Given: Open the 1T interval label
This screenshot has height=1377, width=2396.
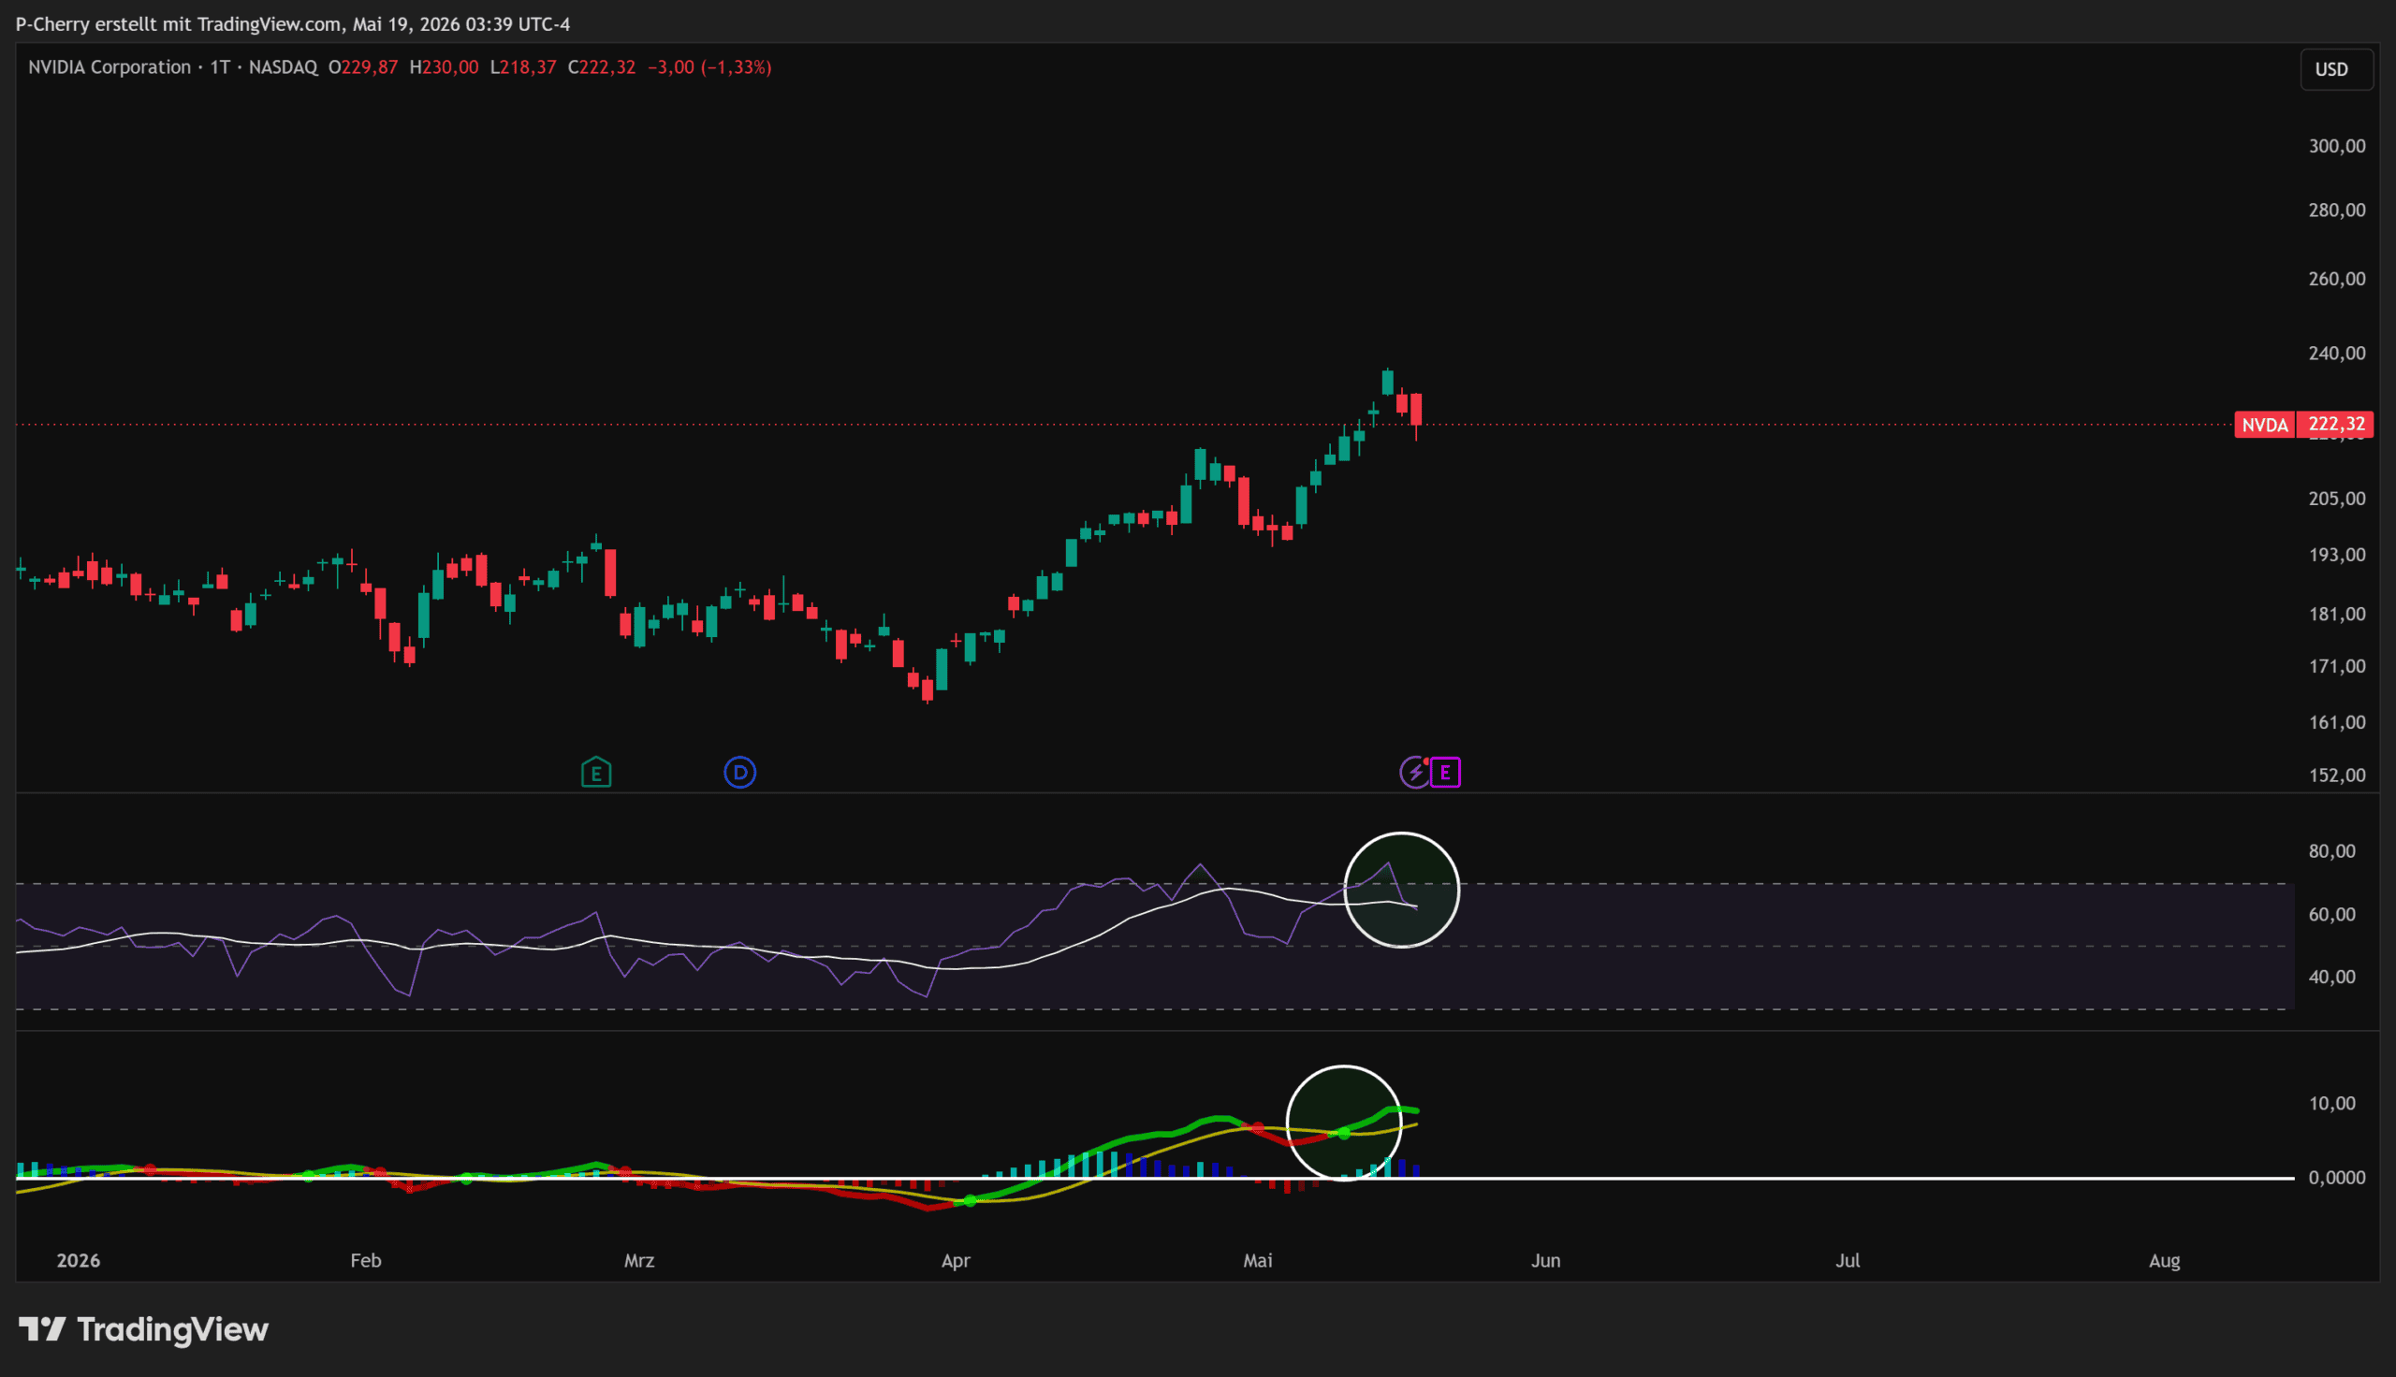Looking at the screenshot, I should (219, 67).
